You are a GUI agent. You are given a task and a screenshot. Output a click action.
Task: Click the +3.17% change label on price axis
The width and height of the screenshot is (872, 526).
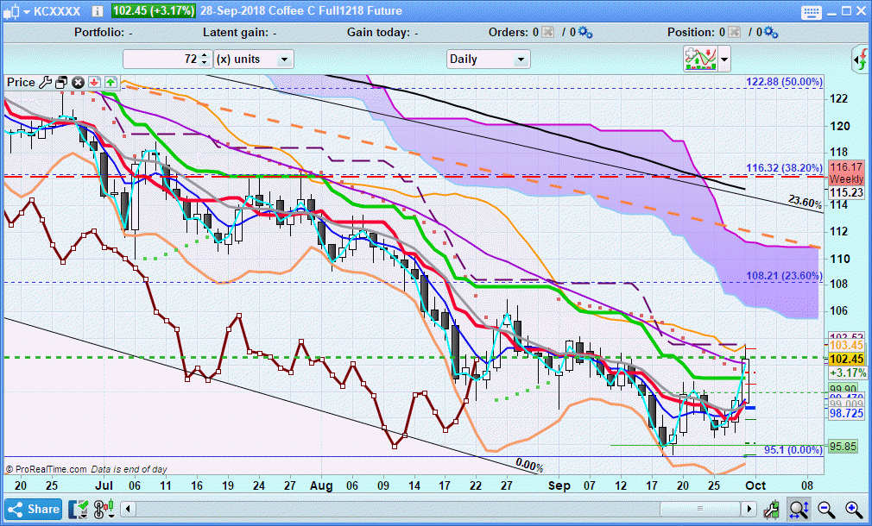[847, 373]
